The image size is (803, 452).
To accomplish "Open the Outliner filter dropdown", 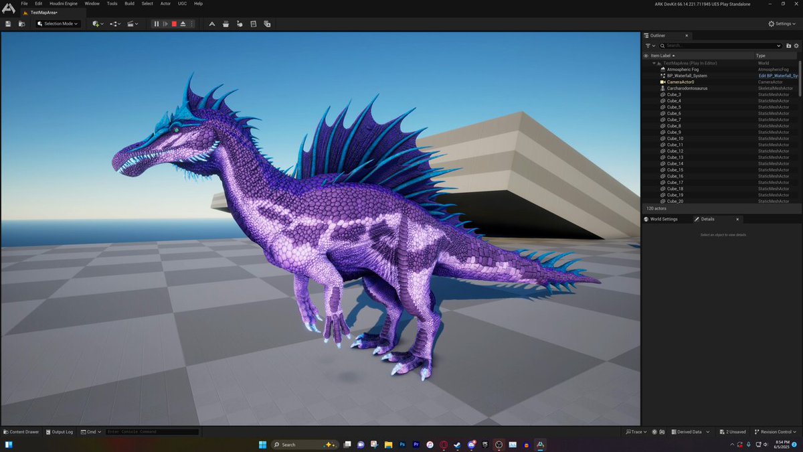I will (x=649, y=46).
